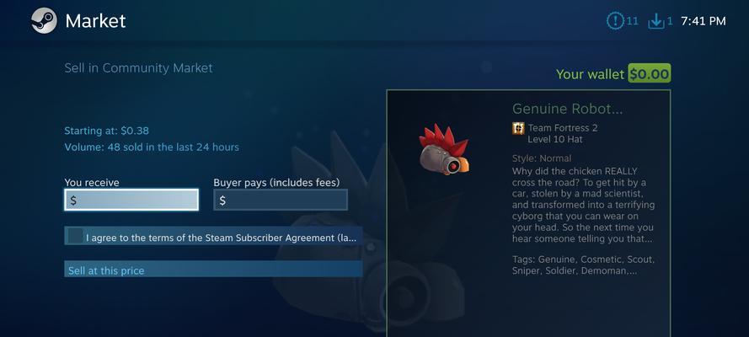Tick the Steam Subscriber Agreement checkbox

click(x=76, y=235)
